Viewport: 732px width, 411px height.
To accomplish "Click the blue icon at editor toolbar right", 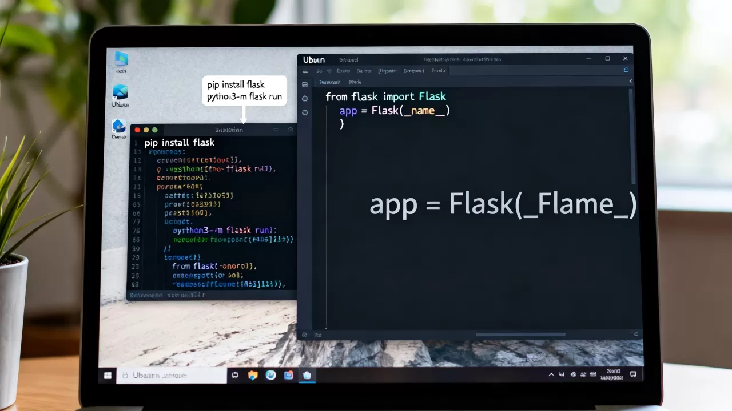I will coord(626,70).
